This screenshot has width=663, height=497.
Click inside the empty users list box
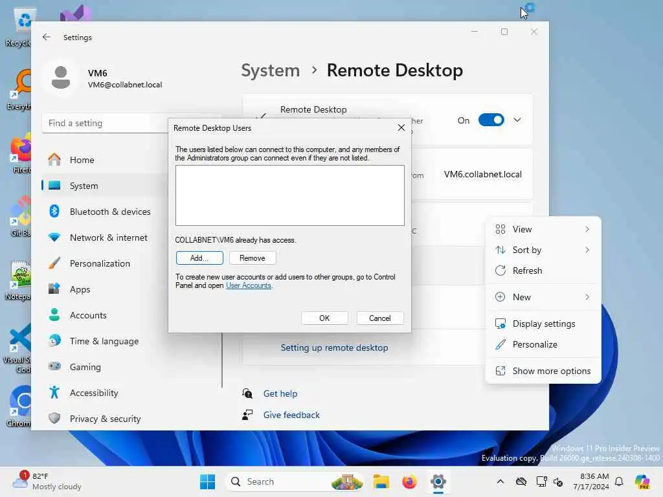pyautogui.click(x=290, y=195)
